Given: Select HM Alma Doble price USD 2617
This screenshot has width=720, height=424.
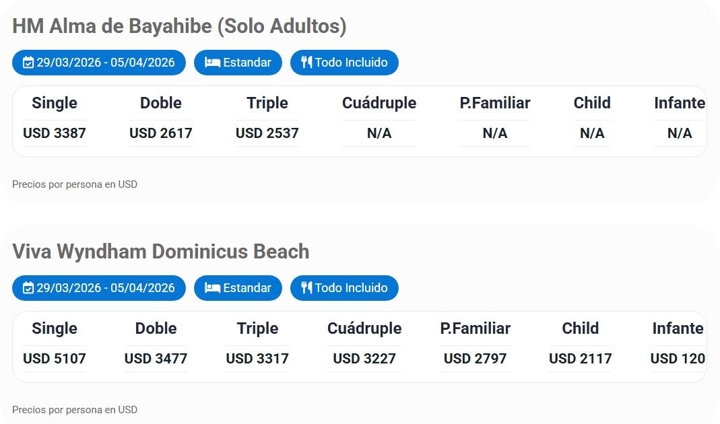Looking at the screenshot, I should click(x=161, y=133).
